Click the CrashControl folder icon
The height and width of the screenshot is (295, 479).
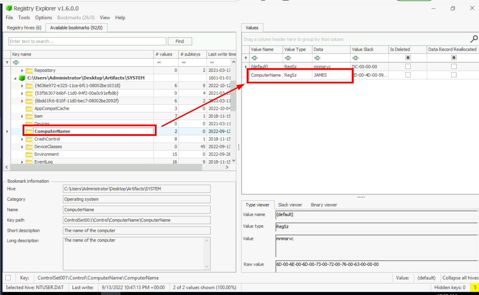[x=29, y=139]
